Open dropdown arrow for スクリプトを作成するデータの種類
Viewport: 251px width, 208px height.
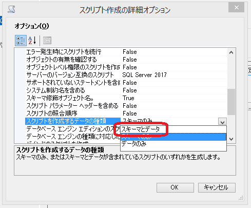(222, 121)
